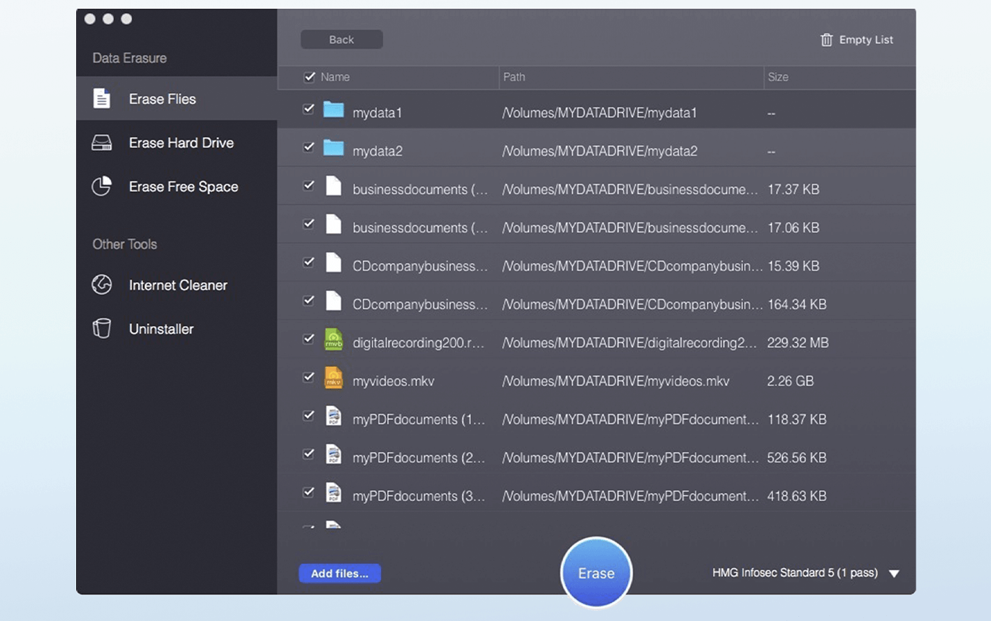This screenshot has height=621, width=991.
Task: Click the file icon in the 15.39 KB row
Action: click(334, 262)
